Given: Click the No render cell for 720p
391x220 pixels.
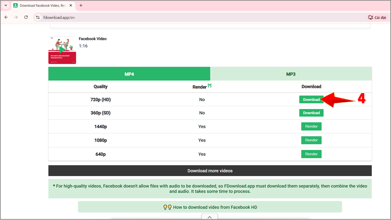Looking at the screenshot, I should click(202, 100).
